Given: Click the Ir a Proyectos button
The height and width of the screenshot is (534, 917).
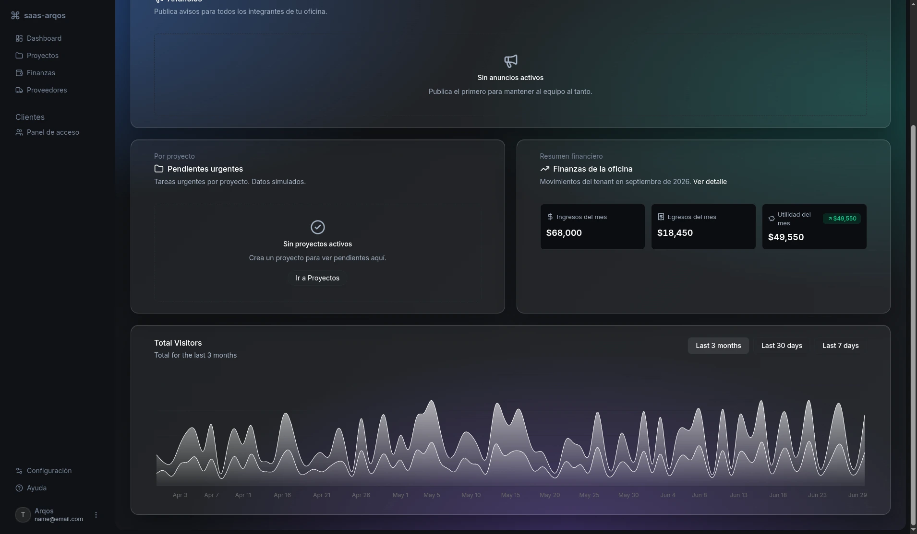Looking at the screenshot, I should pyautogui.click(x=317, y=278).
